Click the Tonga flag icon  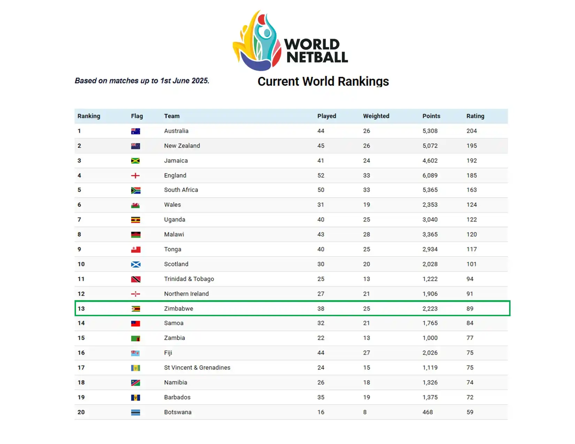pos(136,250)
